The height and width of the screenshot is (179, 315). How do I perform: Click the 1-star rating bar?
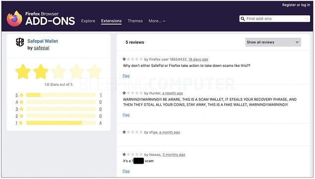coord(61,123)
